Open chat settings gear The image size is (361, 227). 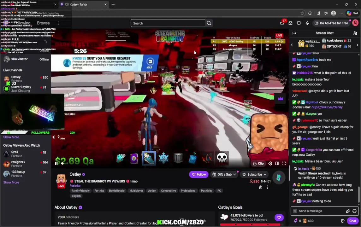[x=343, y=221]
